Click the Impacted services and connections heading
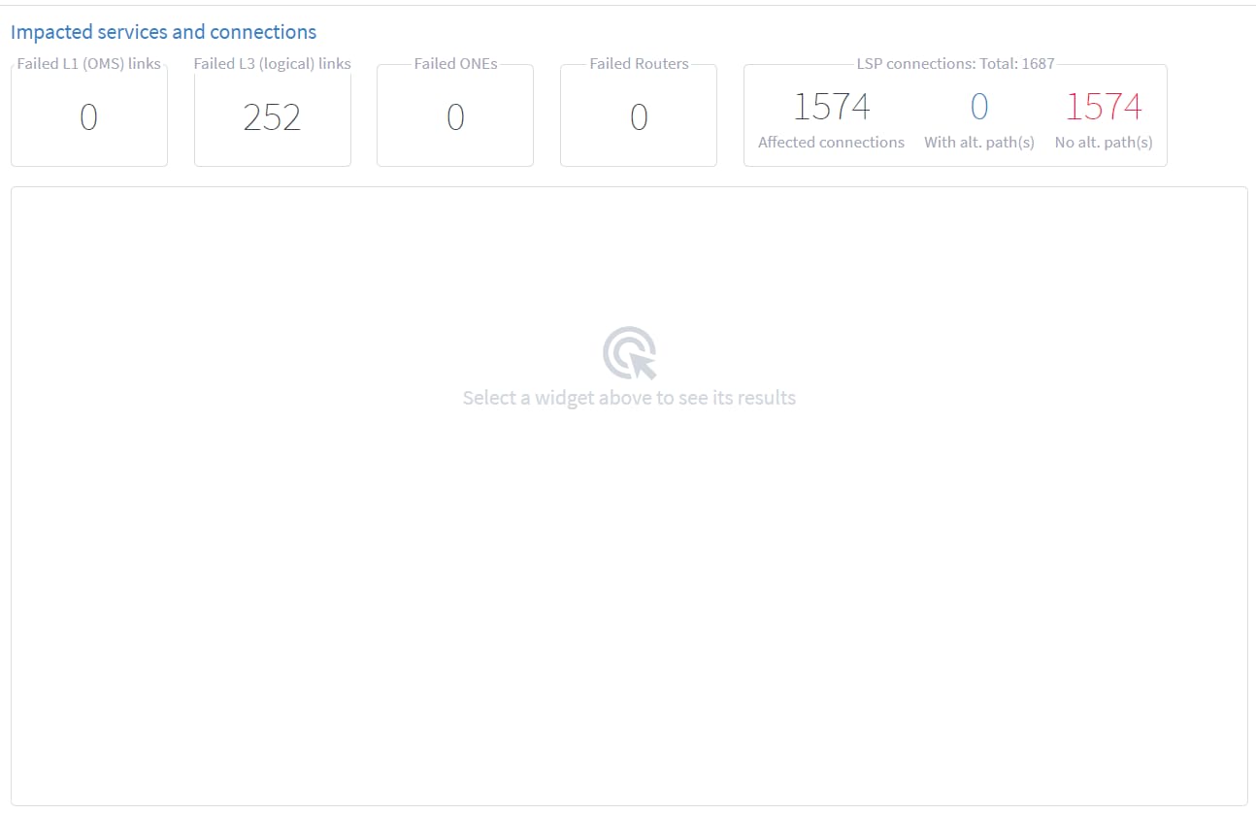This screenshot has height=814, width=1256. pos(163,32)
